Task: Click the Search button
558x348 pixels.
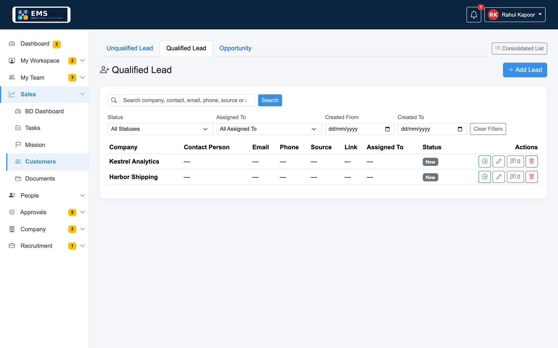Action: [x=270, y=100]
